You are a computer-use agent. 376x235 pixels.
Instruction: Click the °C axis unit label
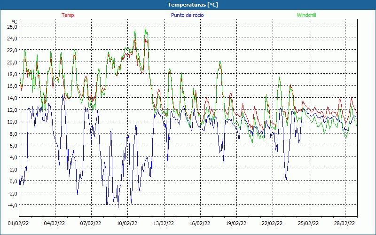click(x=15, y=22)
